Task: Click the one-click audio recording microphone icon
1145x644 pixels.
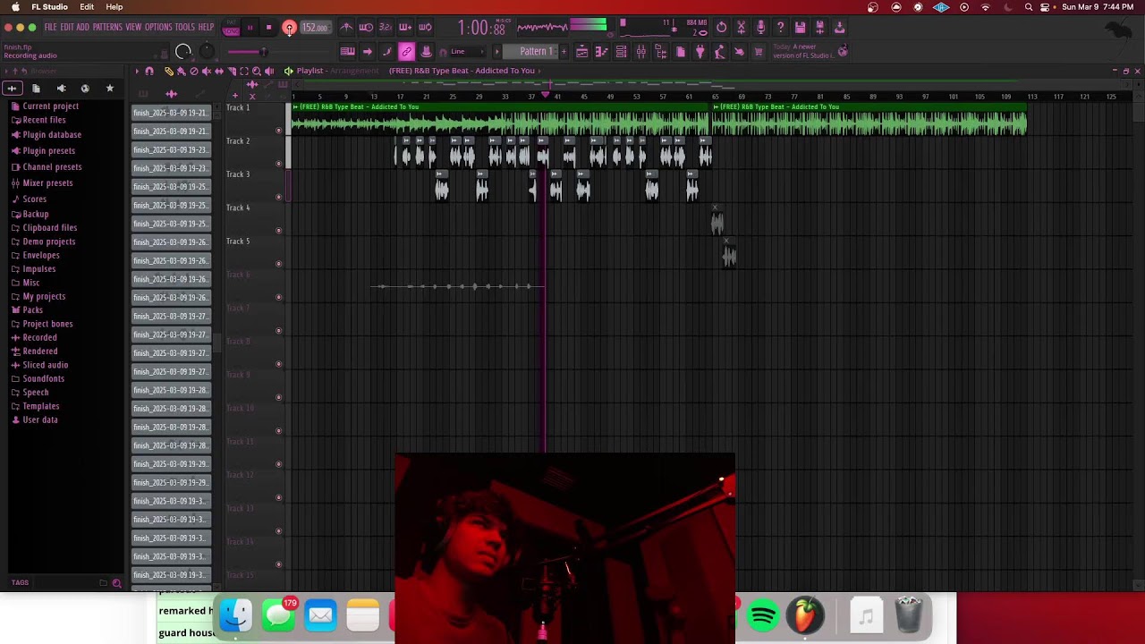Action: (760, 28)
